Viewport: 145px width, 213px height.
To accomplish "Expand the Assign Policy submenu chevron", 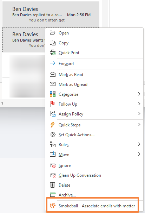I will click(139, 114).
